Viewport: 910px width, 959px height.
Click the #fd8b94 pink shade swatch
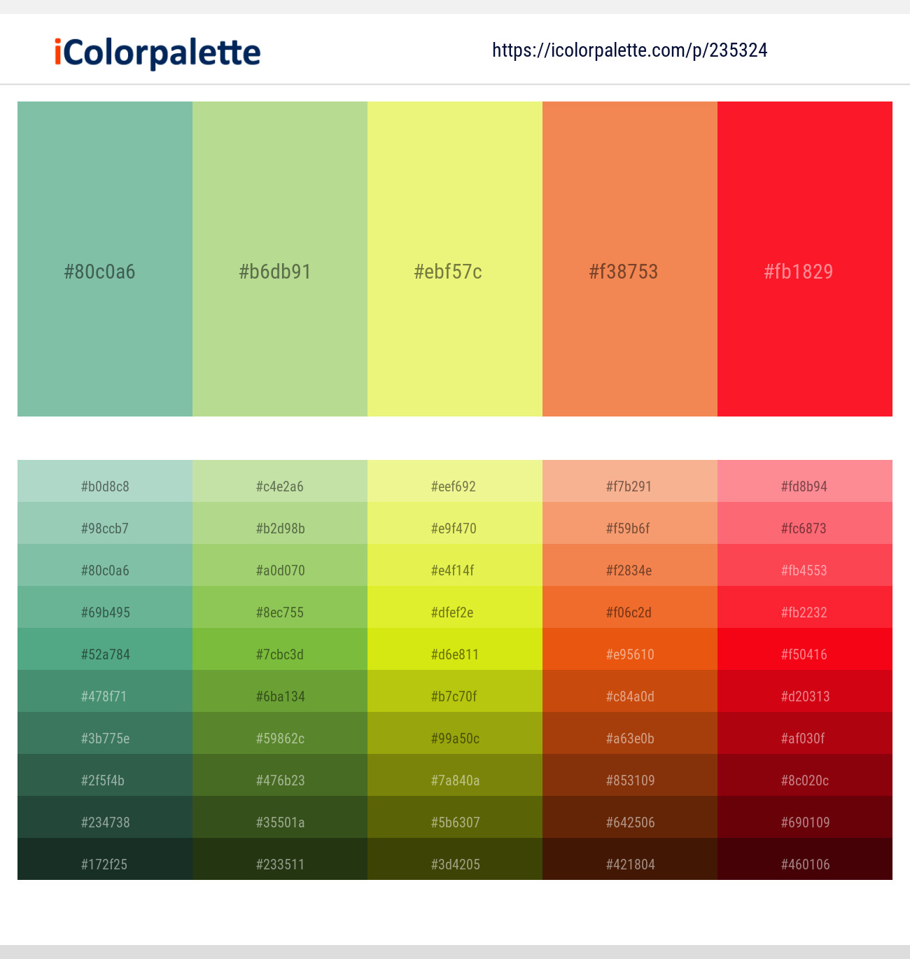click(804, 486)
